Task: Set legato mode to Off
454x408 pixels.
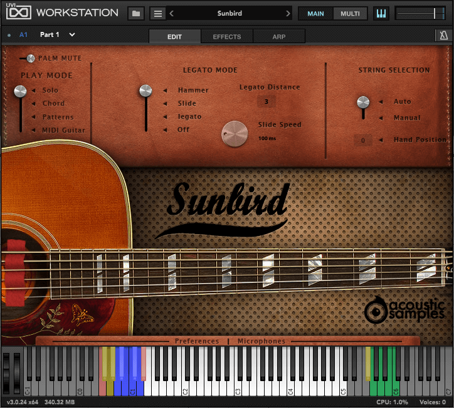Action: click(x=183, y=130)
